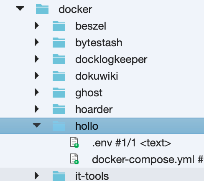Click the ghost folder icon
This screenshot has height=181, width=204.
click(x=59, y=93)
